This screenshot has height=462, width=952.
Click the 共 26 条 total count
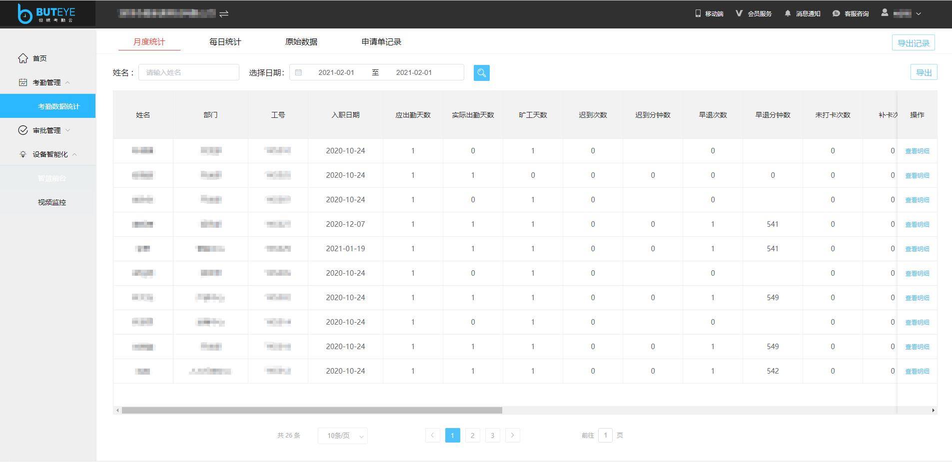point(289,436)
